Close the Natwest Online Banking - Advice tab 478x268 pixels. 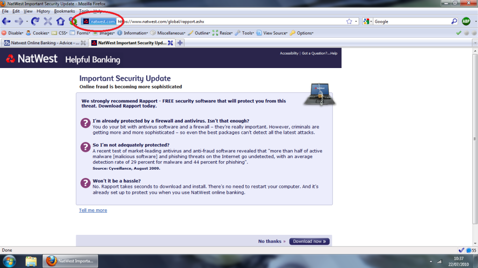[83, 43]
